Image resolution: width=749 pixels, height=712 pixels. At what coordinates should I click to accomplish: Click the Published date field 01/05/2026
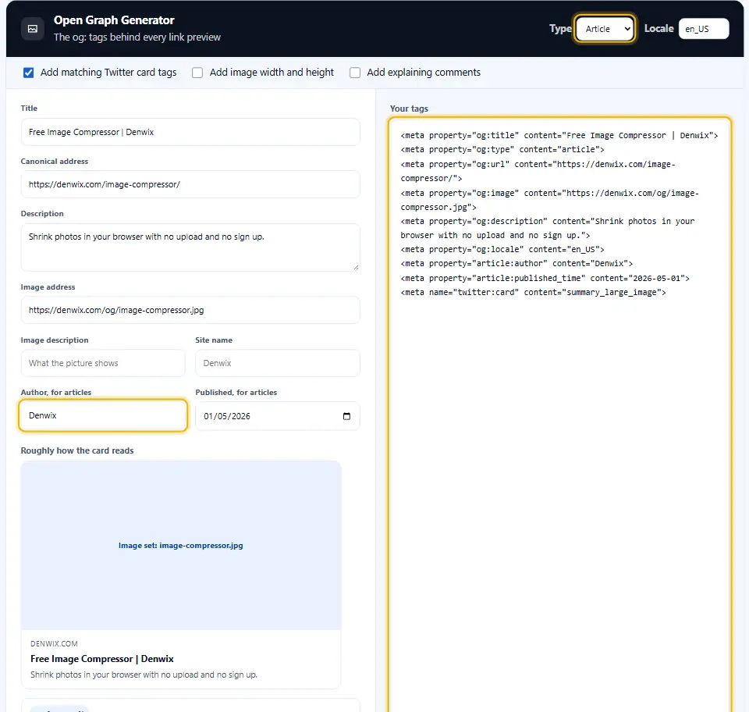278,416
